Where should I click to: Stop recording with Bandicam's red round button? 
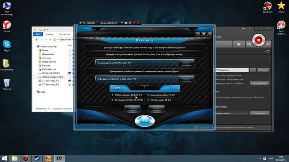[258, 40]
